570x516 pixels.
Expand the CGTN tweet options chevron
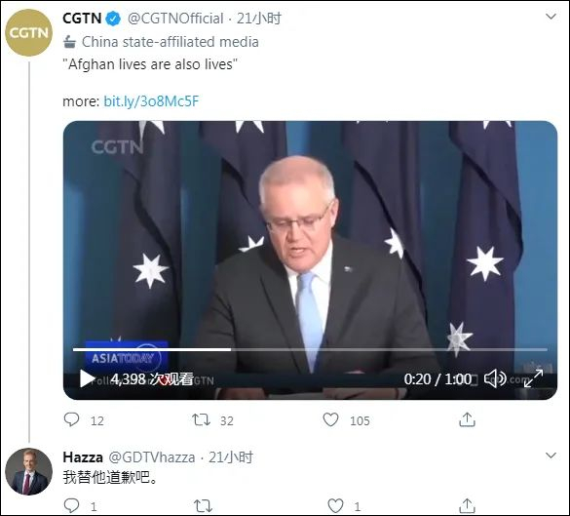551,17
